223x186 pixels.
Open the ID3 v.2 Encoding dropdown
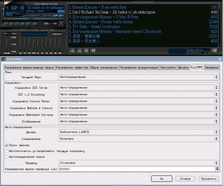click(x=139, y=95)
